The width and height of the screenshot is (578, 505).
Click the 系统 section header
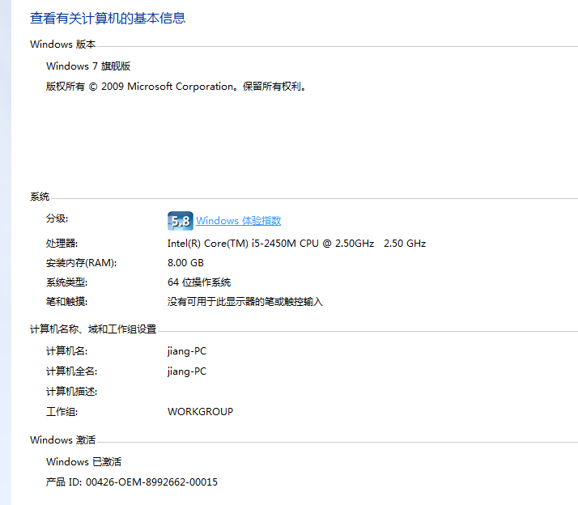click(40, 197)
